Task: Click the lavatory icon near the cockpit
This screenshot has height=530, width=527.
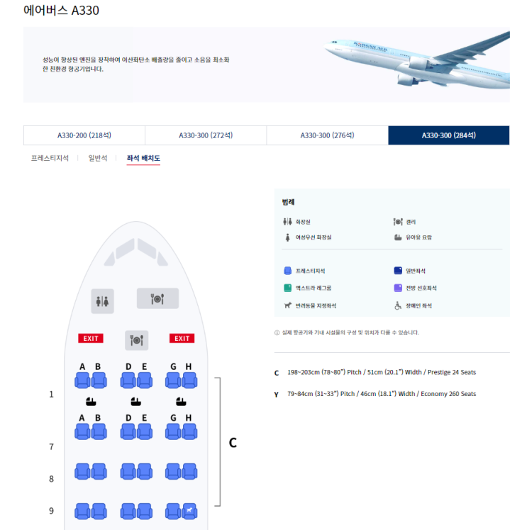Action: (102, 301)
